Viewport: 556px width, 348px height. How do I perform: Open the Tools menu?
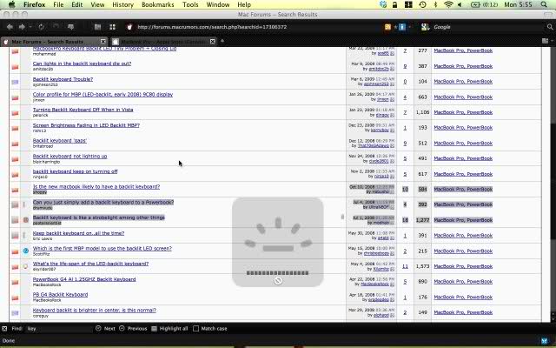[190, 4]
